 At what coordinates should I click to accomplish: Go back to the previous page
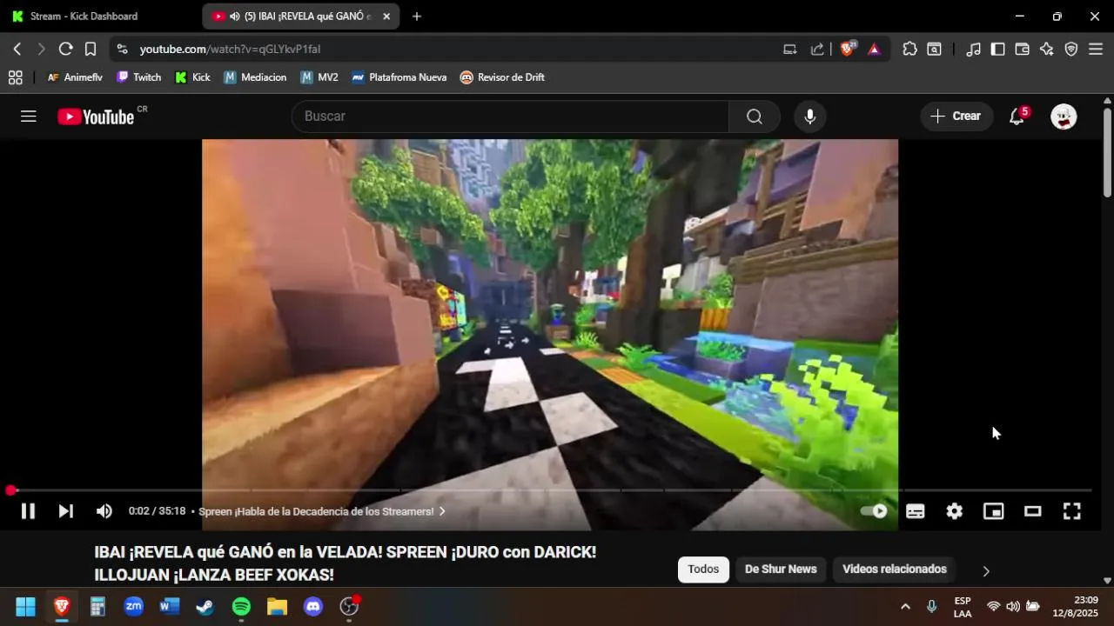(x=17, y=50)
